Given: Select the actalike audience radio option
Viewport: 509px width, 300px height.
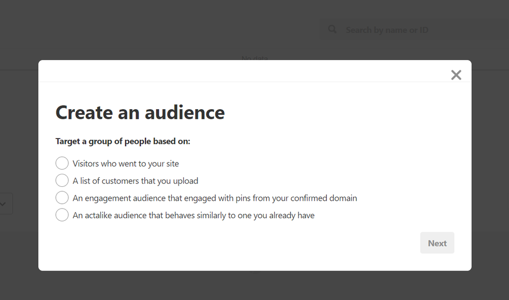Looking at the screenshot, I should (62, 215).
